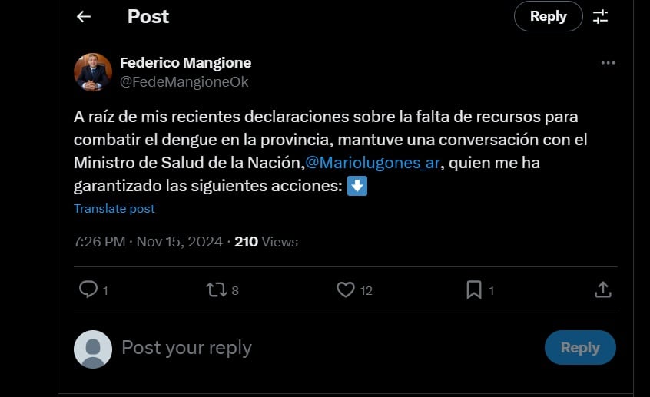
Task: Click your own gray avatar icon
Action: [x=93, y=349]
